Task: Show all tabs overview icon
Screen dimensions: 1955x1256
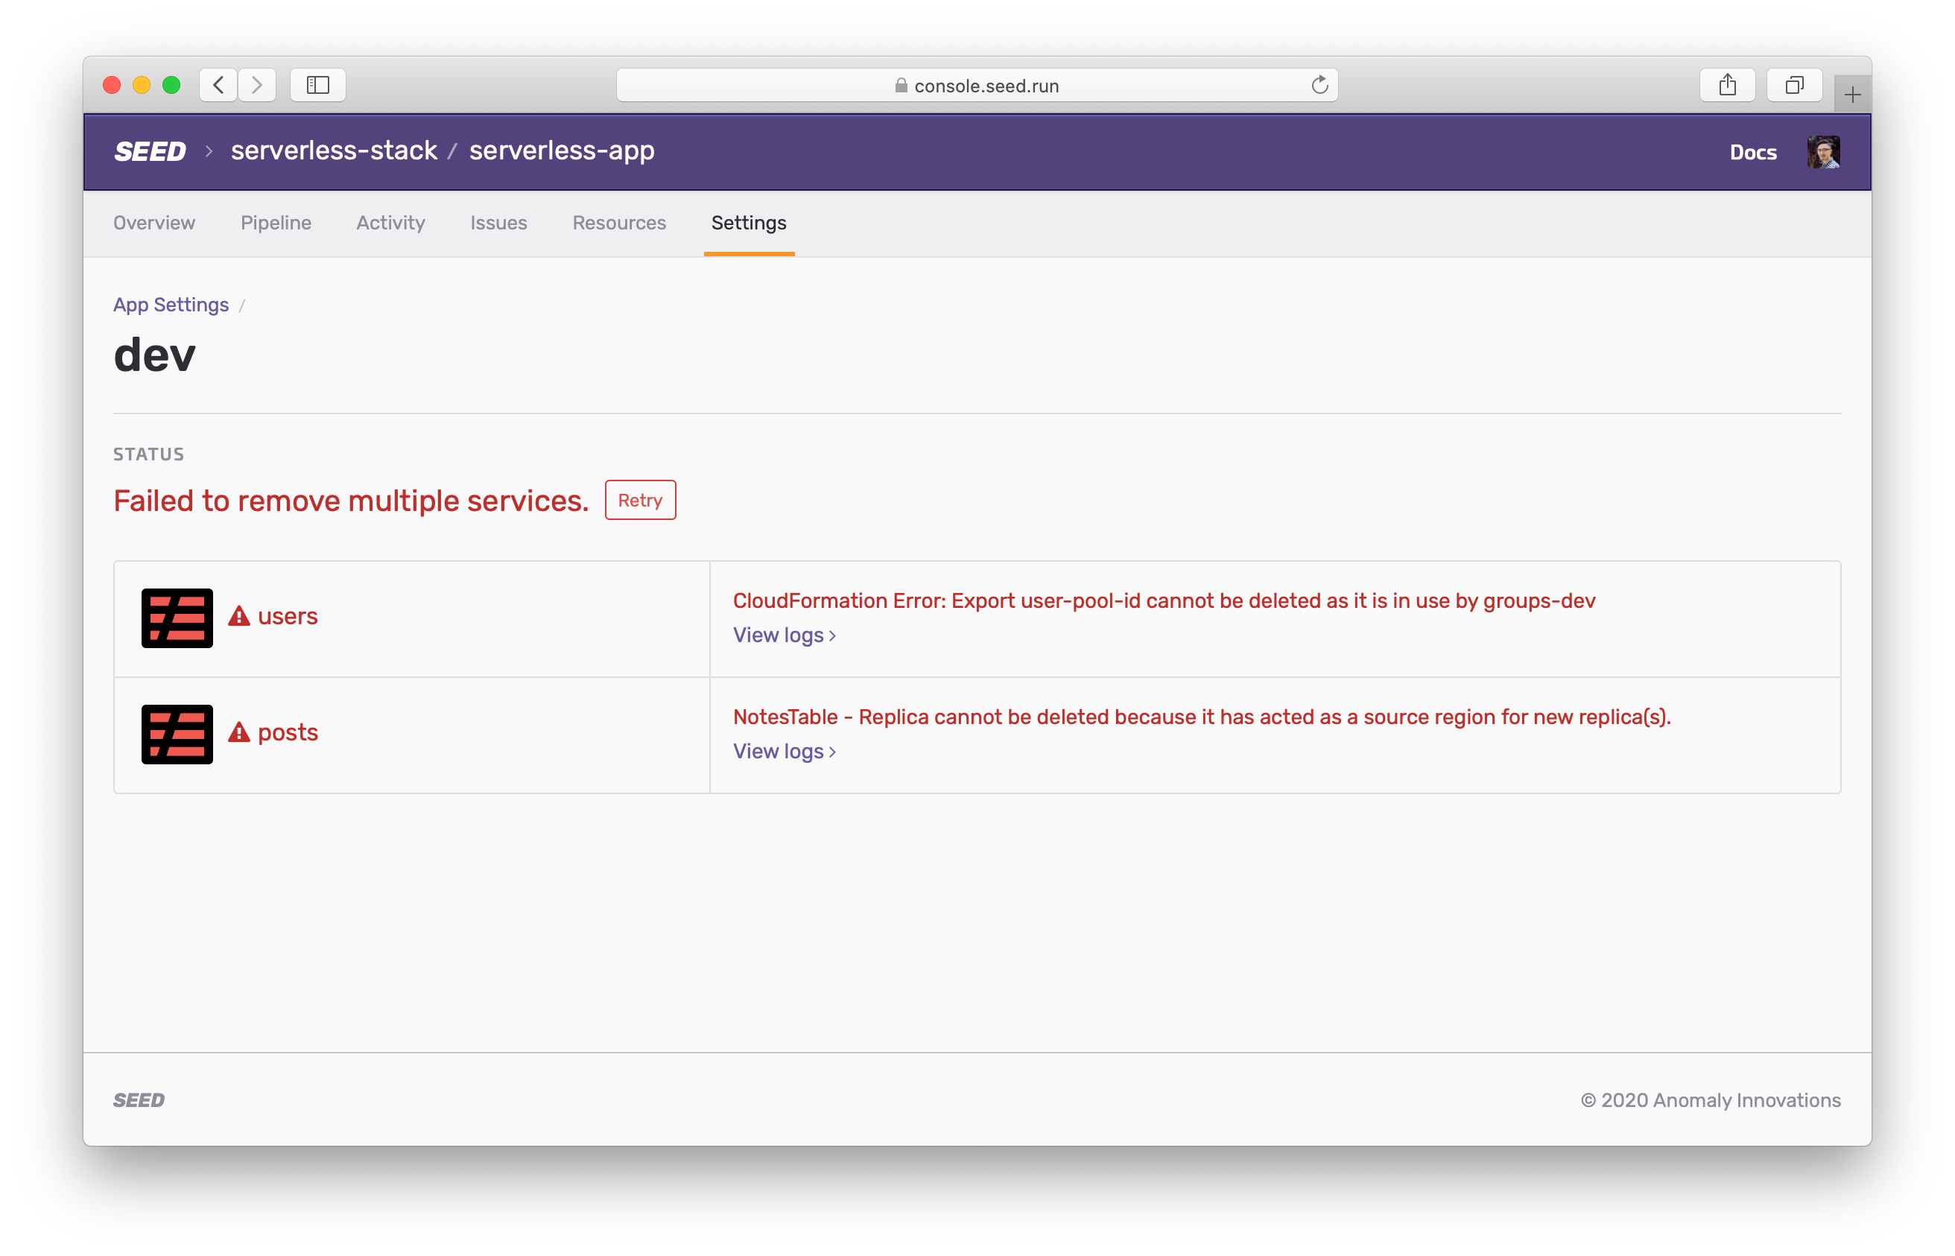Action: coord(1793,85)
